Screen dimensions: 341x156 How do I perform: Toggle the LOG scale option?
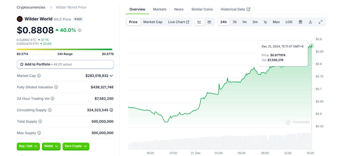(289, 22)
